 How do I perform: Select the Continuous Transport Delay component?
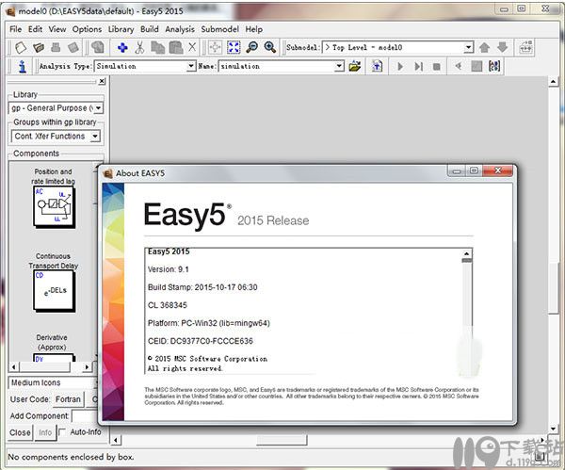pos(54,290)
